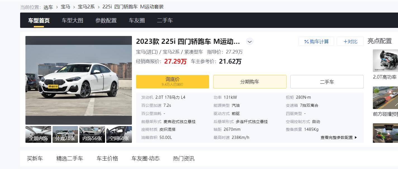Click 多连杆式独立悬挂 rear suspension value

click(x=252, y=122)
